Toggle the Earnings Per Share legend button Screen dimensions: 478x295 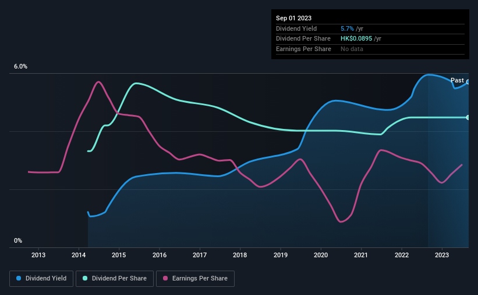[x=195, y=279]
